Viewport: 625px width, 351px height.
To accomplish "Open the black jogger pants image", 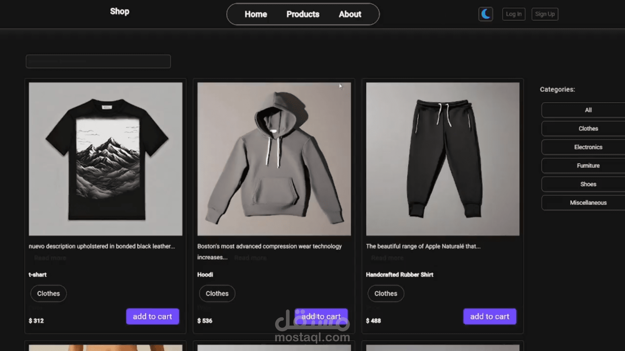I will 443,159.
